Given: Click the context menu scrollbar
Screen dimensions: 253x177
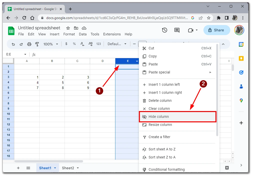Looking at the screenshot, I should pyautogui.click(x=217, y=90).
